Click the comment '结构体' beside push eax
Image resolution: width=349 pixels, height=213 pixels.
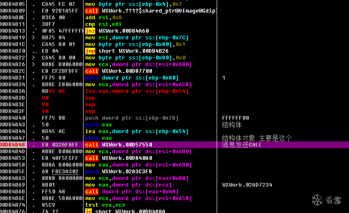tap(232, 125)
